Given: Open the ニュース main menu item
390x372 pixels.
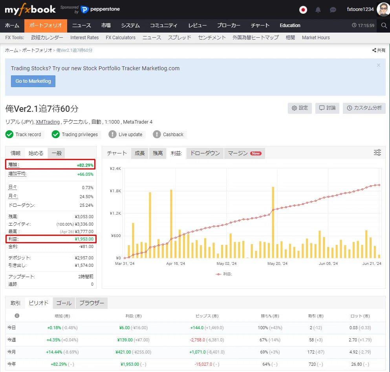Looking at the screenshot, I should click(x=82, y=26).
